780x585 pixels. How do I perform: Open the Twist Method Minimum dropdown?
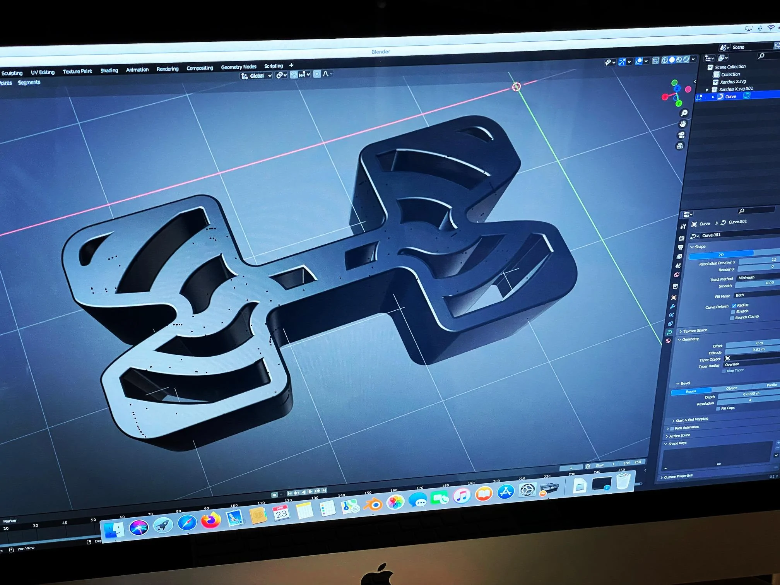coord(758,277)
